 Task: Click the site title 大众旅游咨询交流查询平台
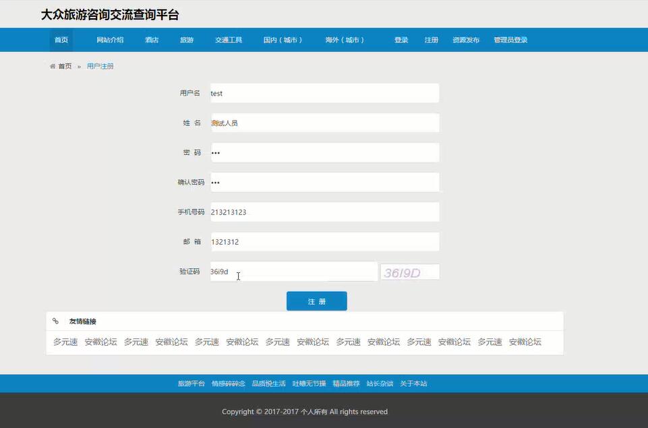click(x=110, y=15)
